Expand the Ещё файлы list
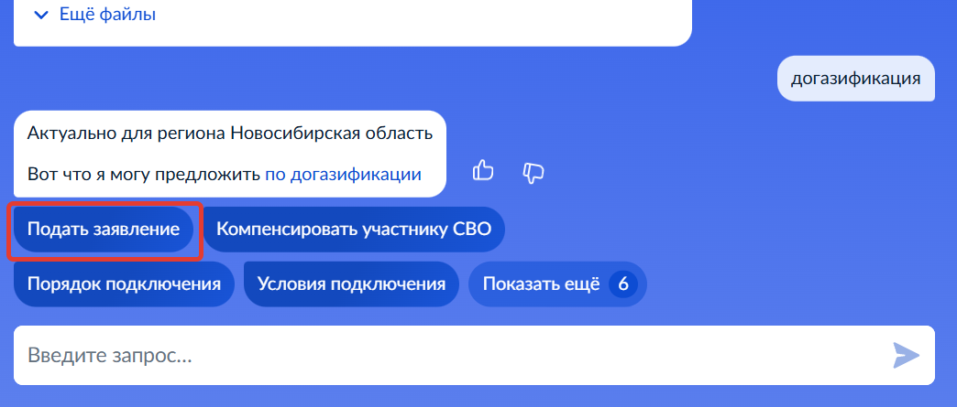This screenshot has height=407, width=957. pos(106,15)
